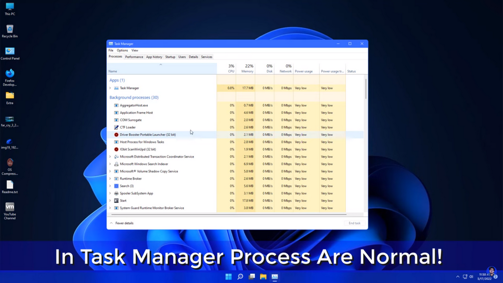
Task: Click IObit ScanWinUpd process icon
Action: 116,149
